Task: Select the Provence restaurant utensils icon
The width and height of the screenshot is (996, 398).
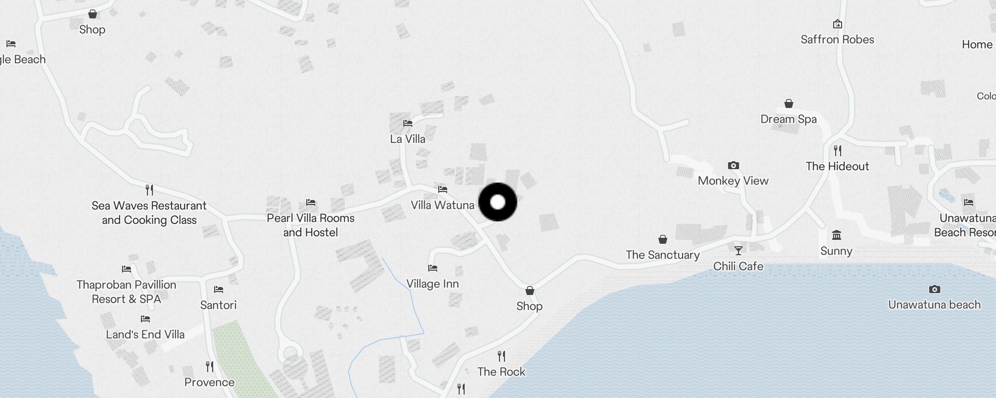Action: pos(209,367)
